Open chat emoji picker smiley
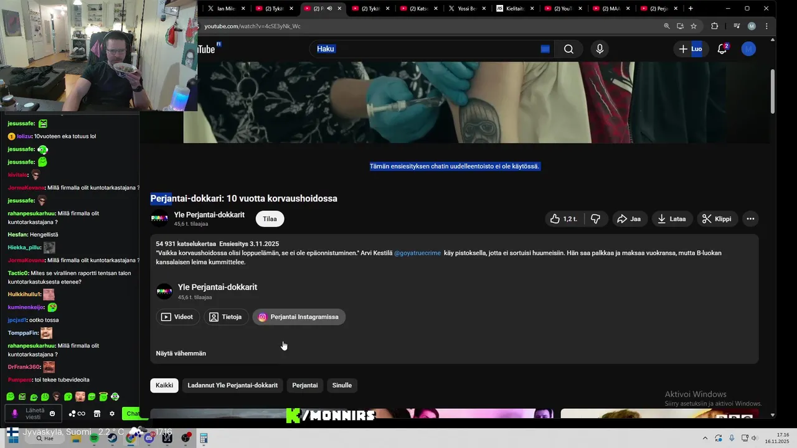 coord(52,414)
